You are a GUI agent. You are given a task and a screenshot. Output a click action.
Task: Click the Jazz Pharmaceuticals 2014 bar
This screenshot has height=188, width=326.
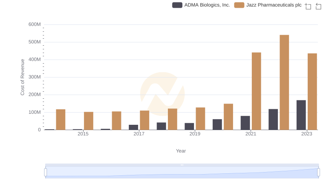(x=60, y=119)
